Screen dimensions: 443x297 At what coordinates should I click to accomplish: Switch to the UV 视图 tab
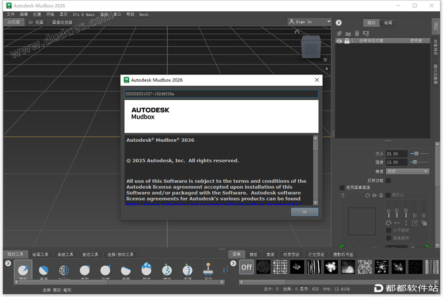tap(36, 22)
